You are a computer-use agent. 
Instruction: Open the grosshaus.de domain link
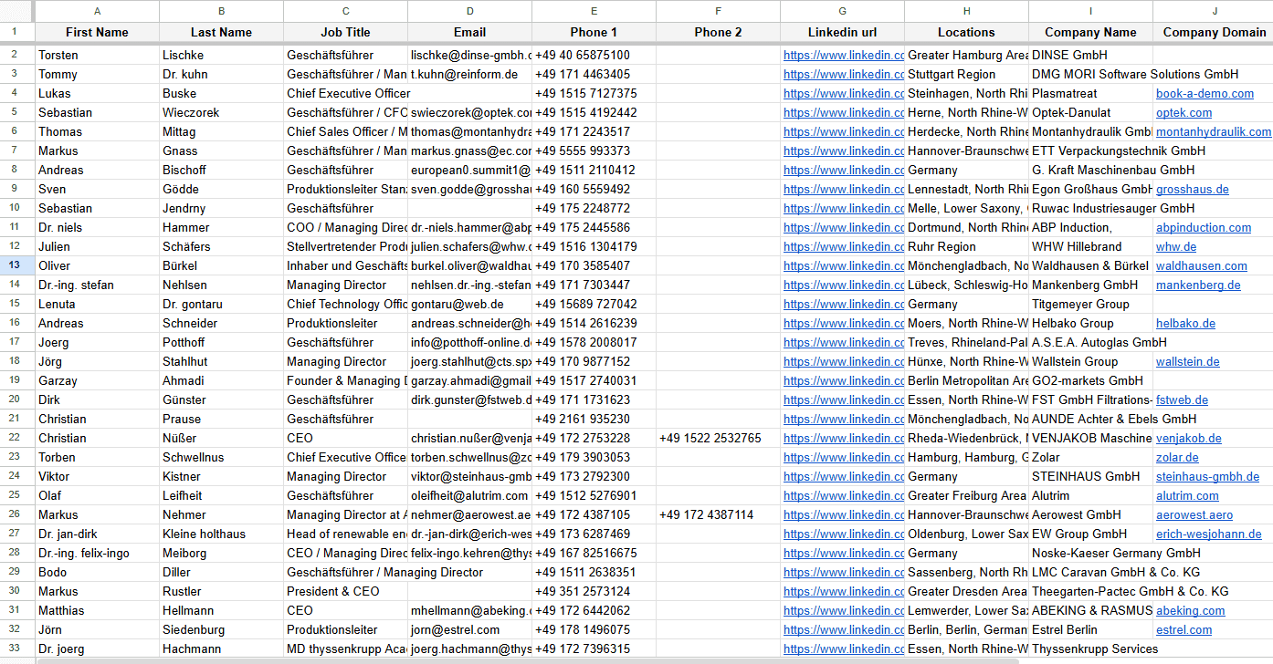[1192, 189]
